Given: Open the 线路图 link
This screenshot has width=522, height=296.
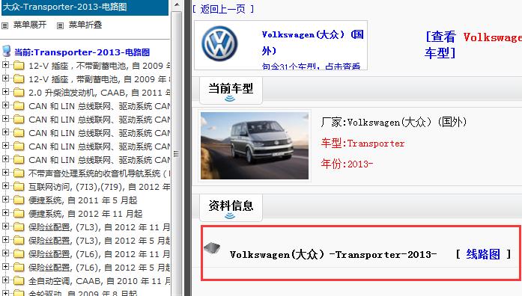Looking at the screenshot, I should pyautogui.click(x=483, y=254).
